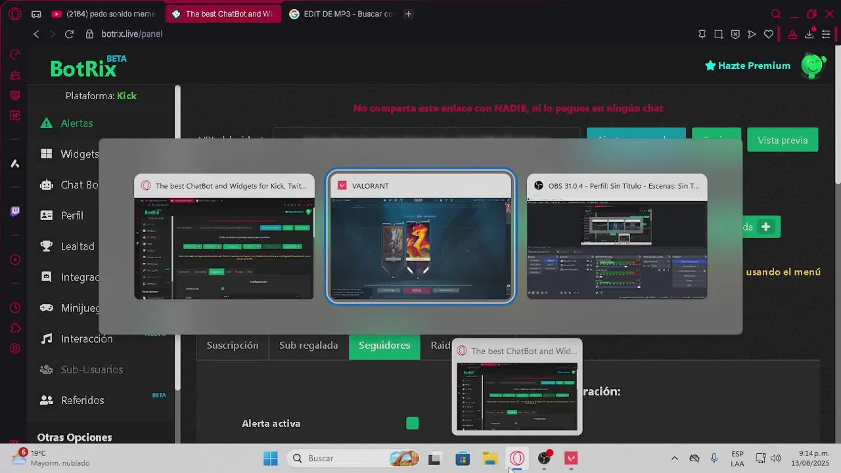Image resolution: width=841 pixels, height=473 pixels.
Task: Expand the system tray hidden icons chevron
Action: [674, 459]
